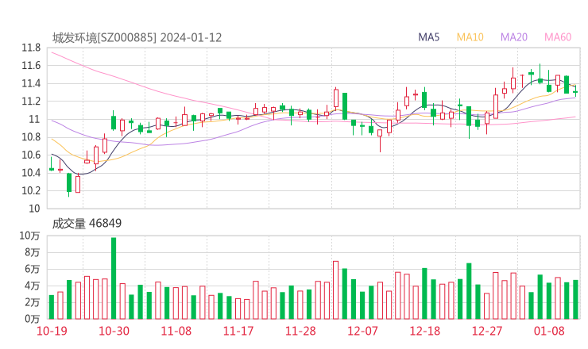
Task: Click the 10.2 price axis label
Action: tap(31, 190)
